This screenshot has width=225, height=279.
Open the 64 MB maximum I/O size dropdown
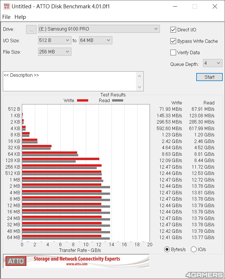pos(95,41)
